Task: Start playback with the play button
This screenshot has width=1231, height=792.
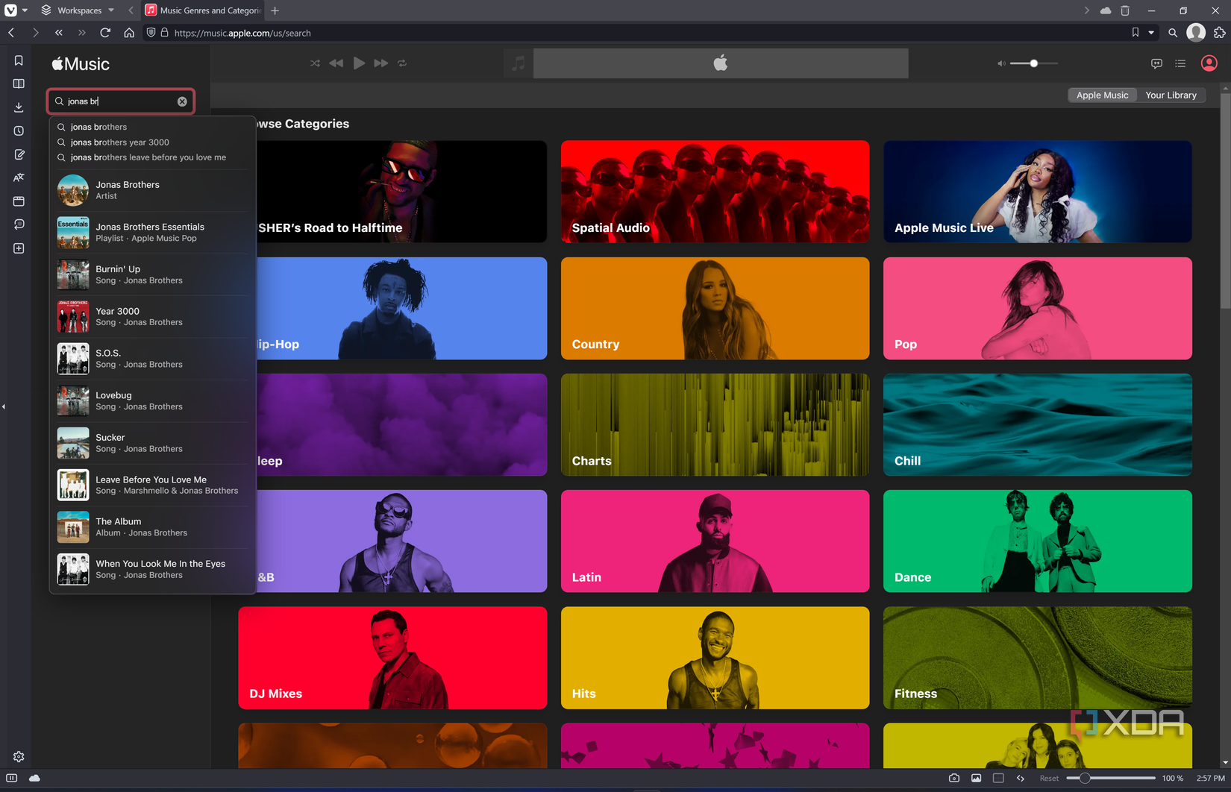Action: click(x=359, y=63)
